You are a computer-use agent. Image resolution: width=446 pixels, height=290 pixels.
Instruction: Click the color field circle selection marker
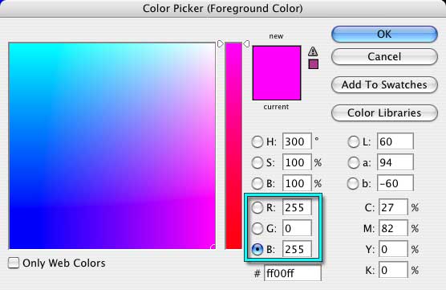[213, 247]
